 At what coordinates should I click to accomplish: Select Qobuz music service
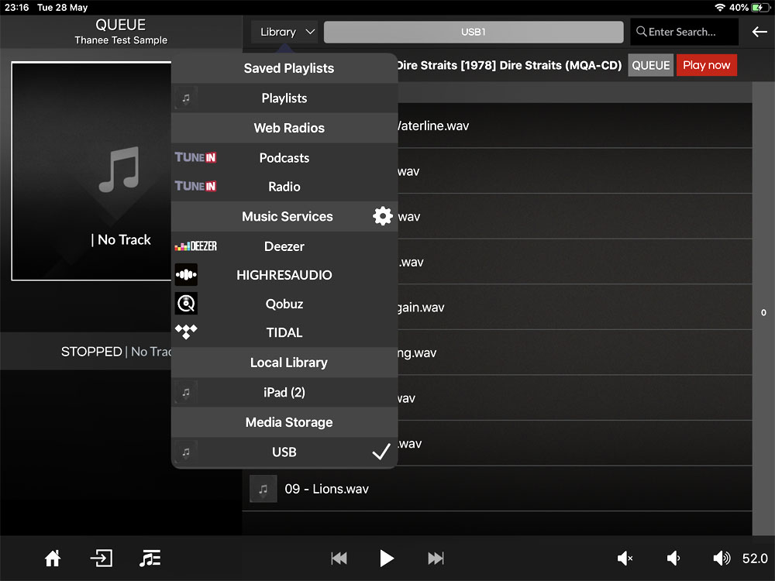click(x=284, y=304)
